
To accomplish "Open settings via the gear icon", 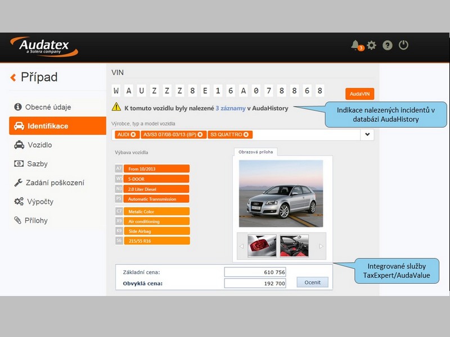I will tap(372, 45).
